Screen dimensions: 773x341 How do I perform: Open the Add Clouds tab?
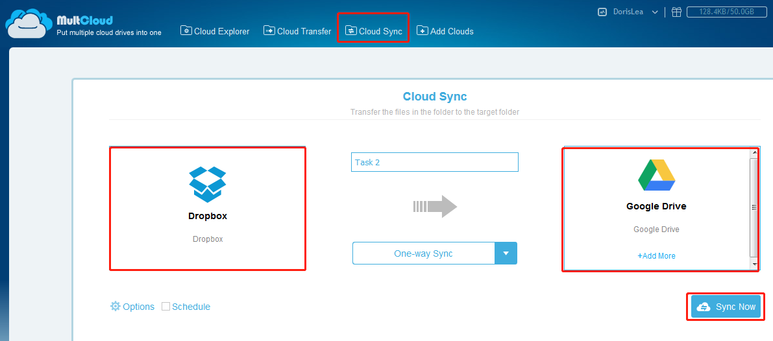pyautogui.click(x=445, y=31)
